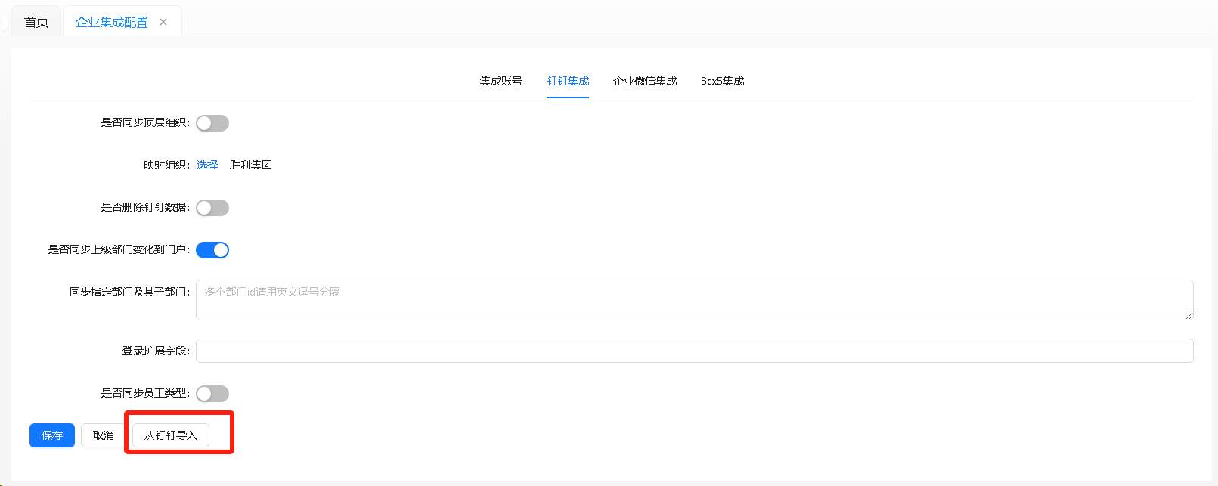
Task: Click the 是否同步员工类型 label
Action: click(145, 393)
